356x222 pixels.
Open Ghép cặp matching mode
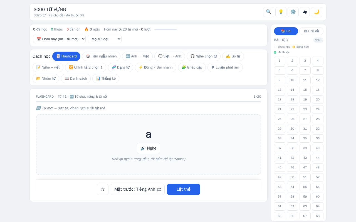(192, 67)
